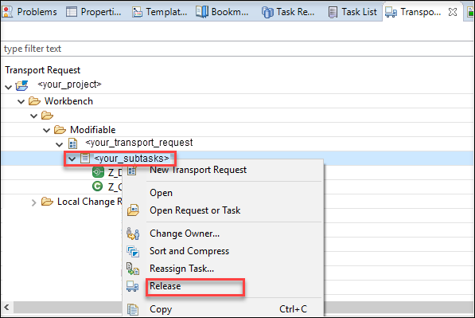Choose Release from the context menu
The width and height of the screenshot is (475, 318).
(165, 286)
